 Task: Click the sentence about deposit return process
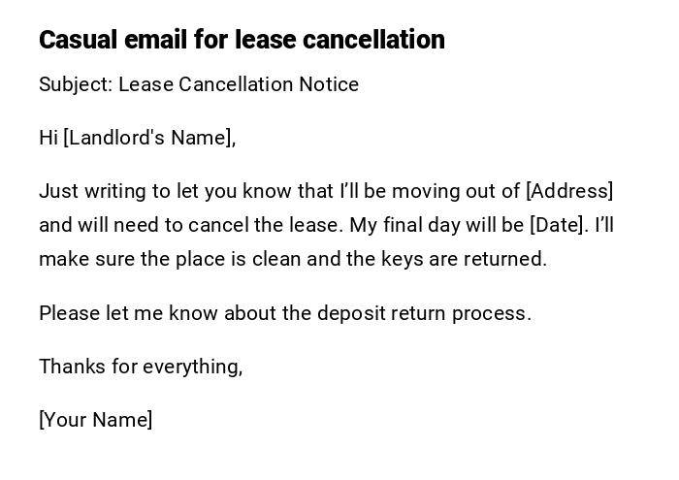(x=285, y=313)
